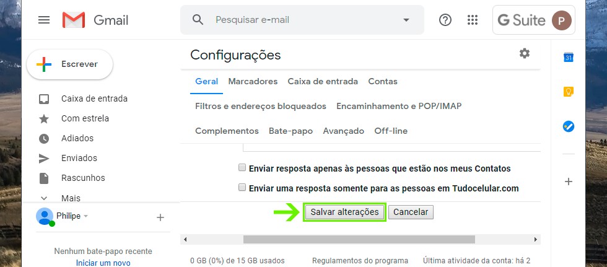
Task: Check reply only to Tudocelular.com people
Action: point(243,188)
